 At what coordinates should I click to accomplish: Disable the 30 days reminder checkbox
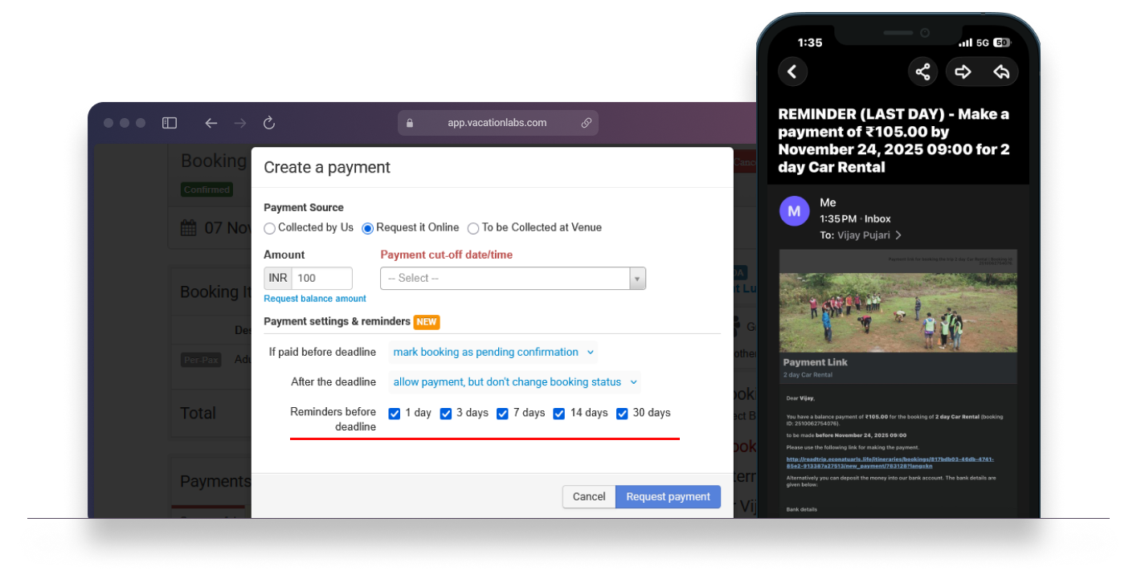coord(622,414)
